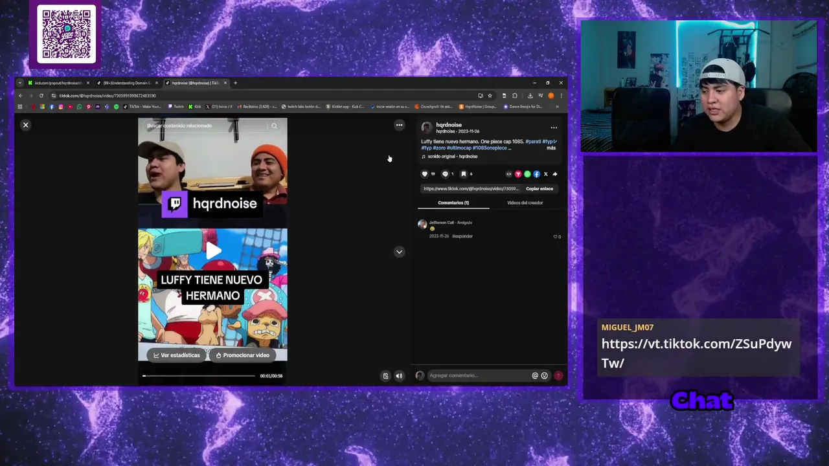Share via the red send-to-friends icon
The width and height of the screenshot is (829, 466).
click(518, 173)
